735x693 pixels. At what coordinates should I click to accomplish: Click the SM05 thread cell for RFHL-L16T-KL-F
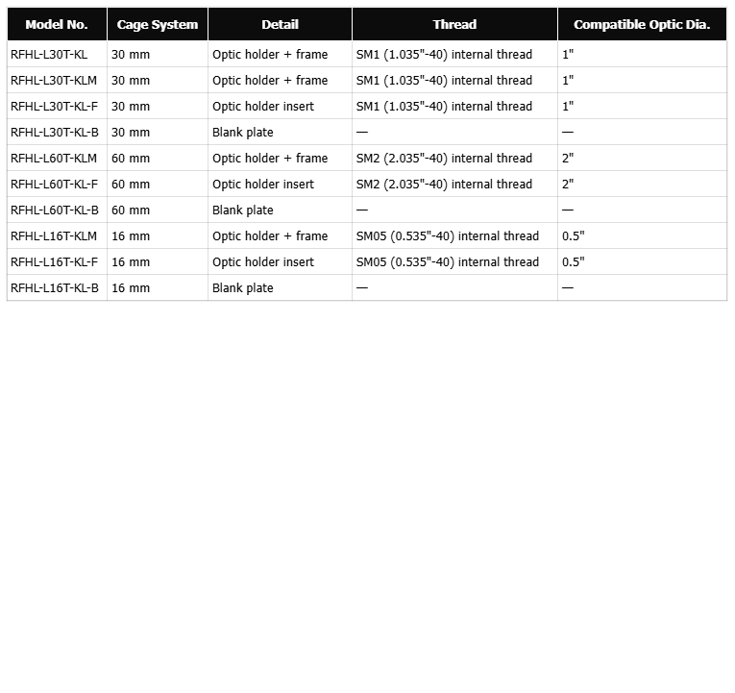coord(448,262)
